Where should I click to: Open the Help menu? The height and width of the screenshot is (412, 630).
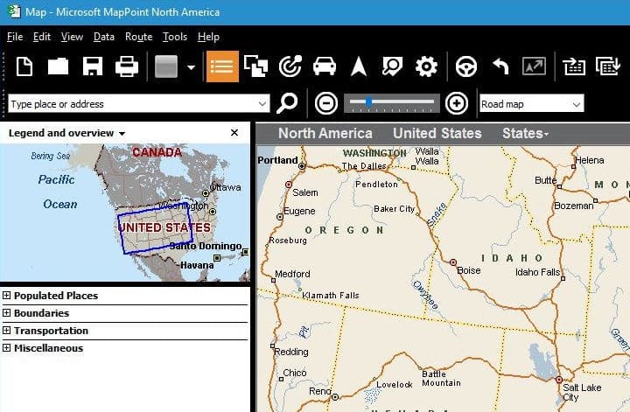coord(208,37)
